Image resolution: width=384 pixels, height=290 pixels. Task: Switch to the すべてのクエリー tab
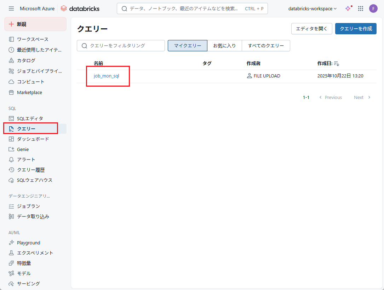[x=266, y=46]
